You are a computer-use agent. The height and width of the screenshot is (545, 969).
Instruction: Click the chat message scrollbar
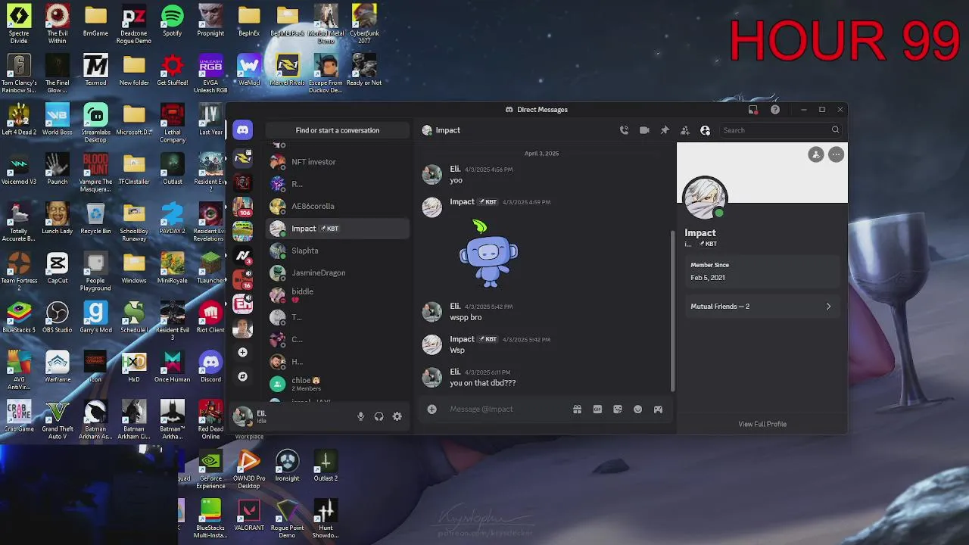point(672,310)
